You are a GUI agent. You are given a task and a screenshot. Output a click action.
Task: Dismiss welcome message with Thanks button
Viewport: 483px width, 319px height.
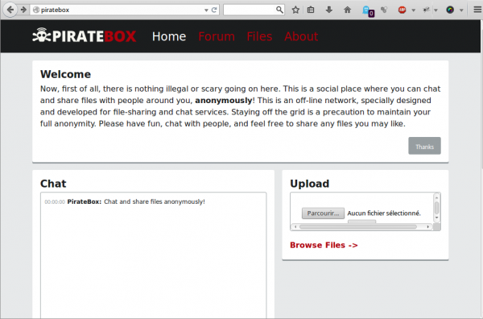(424, 146)
